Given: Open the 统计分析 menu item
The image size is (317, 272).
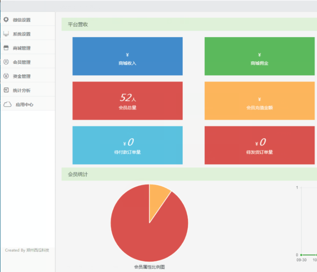Looking at the screenshot, I should click(28, 90).
